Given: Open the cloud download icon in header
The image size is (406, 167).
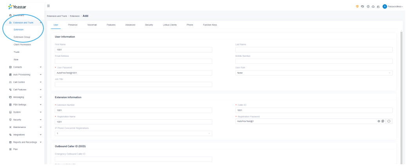Looking at the screenshot, I should click(372, 6).
